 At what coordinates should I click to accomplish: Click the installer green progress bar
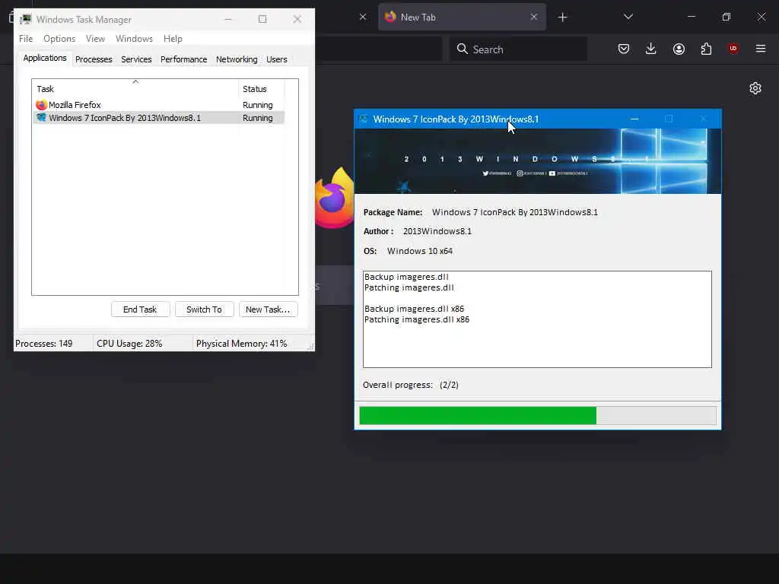478,416
